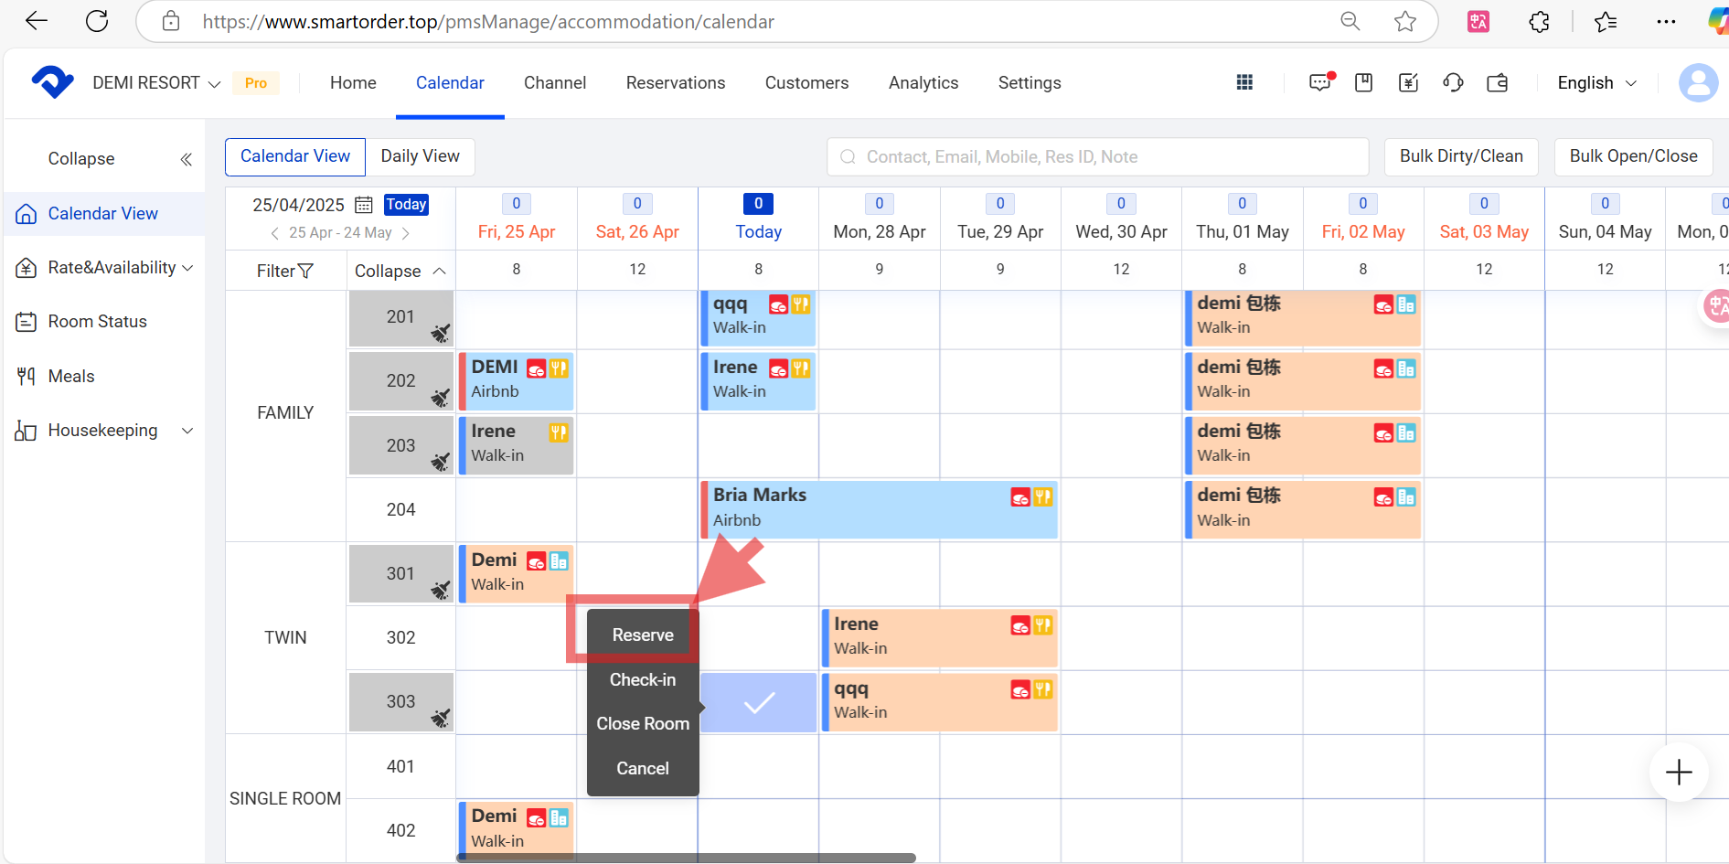Click the horizontal calendar scrollbar
The width and height of the screenshot is (1729, 864).
click(686, 858)
